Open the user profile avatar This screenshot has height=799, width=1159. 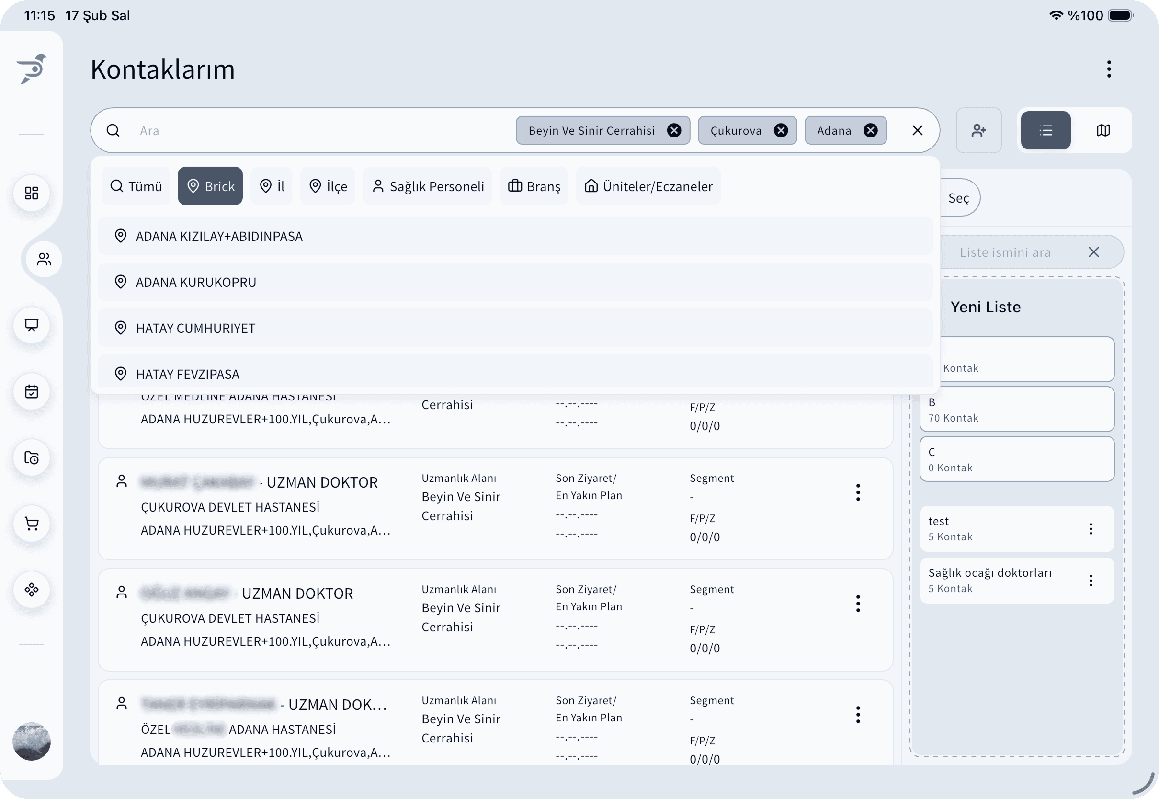32,742
